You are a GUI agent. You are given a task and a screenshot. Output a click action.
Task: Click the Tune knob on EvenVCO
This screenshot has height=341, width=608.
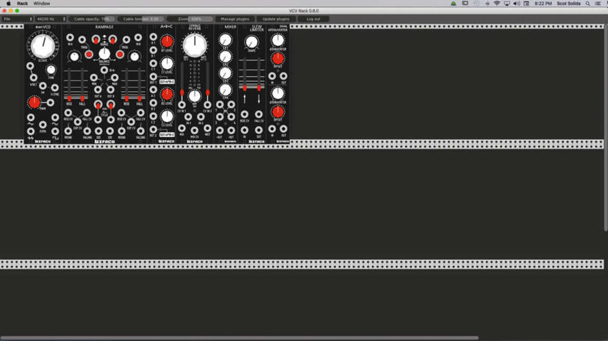point(51,70)
